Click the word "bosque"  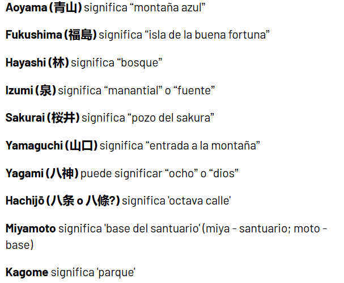(x=139, y=63)
